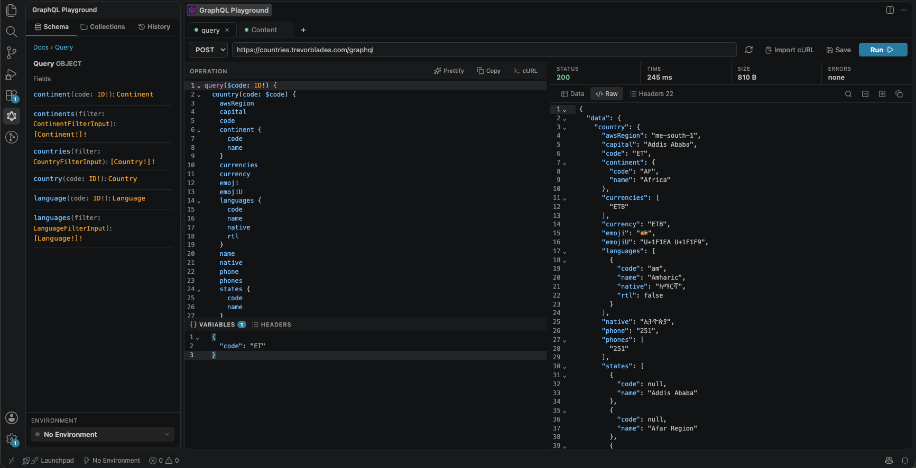Open the Headers 22 response tab
The image size is (916, 468).
[651, 94]
